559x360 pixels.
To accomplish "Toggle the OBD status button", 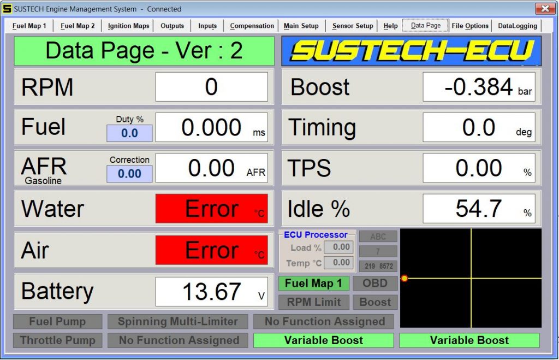I will [375, 283].
